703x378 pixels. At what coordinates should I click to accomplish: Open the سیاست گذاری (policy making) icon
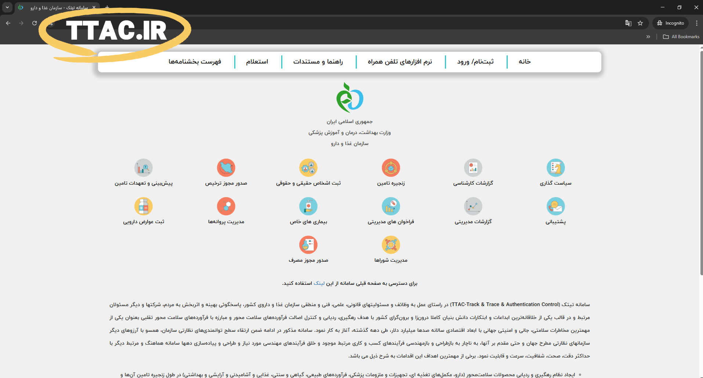[x=555, y=168]
